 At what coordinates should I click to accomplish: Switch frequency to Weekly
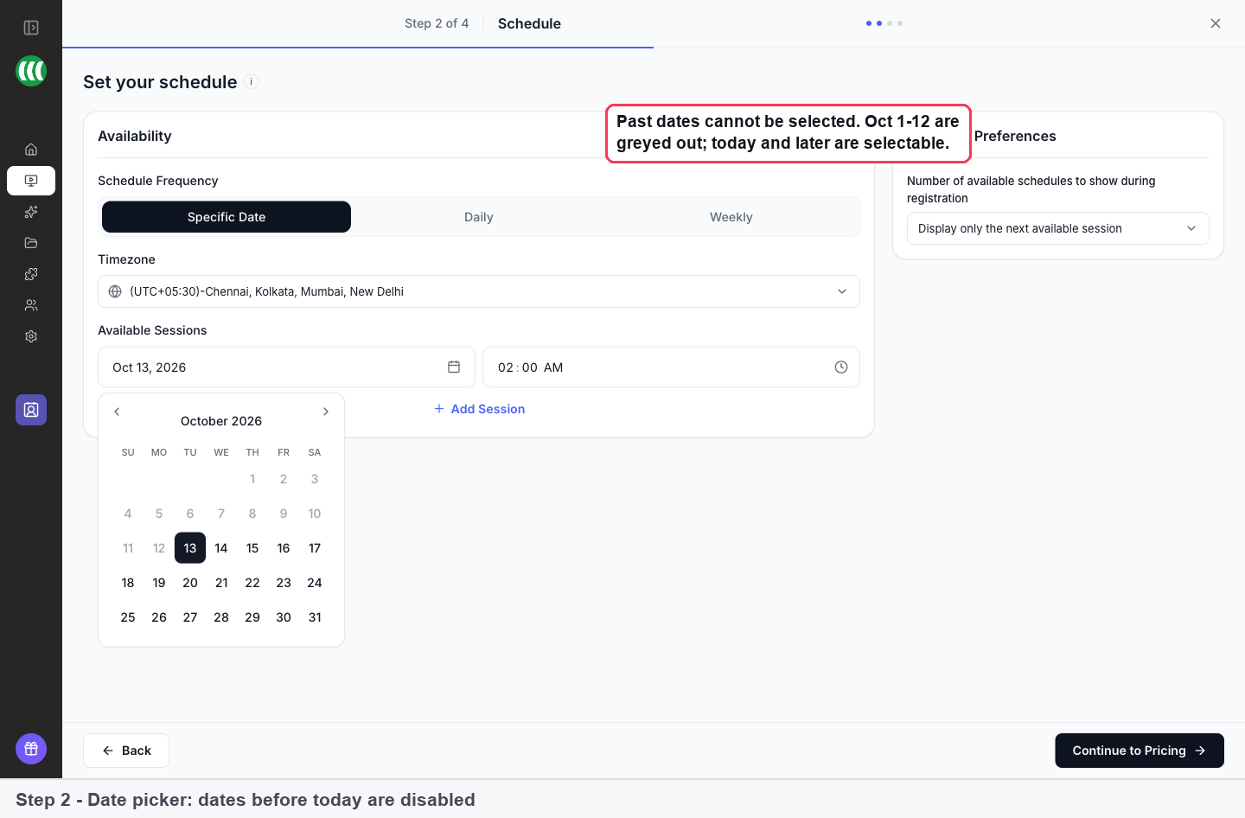click(731, 217)
